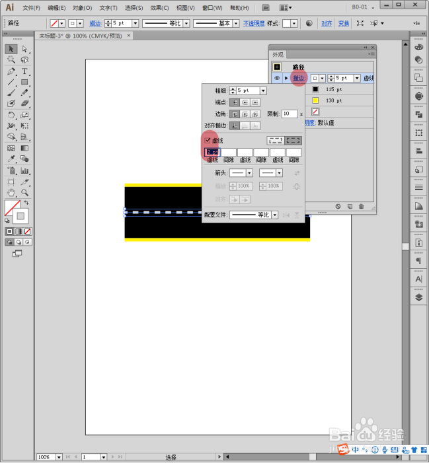Image resolution: width=429 pixels, height=463 pixels.
Task: Select the Mesh tool
Action: 11,148
